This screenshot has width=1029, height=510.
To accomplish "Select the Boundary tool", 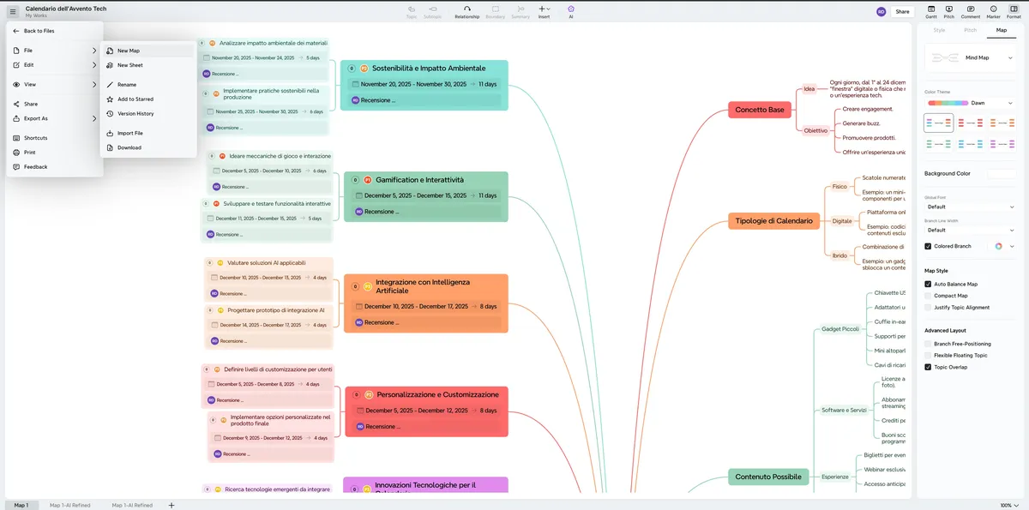I will (x=496, y=11).
